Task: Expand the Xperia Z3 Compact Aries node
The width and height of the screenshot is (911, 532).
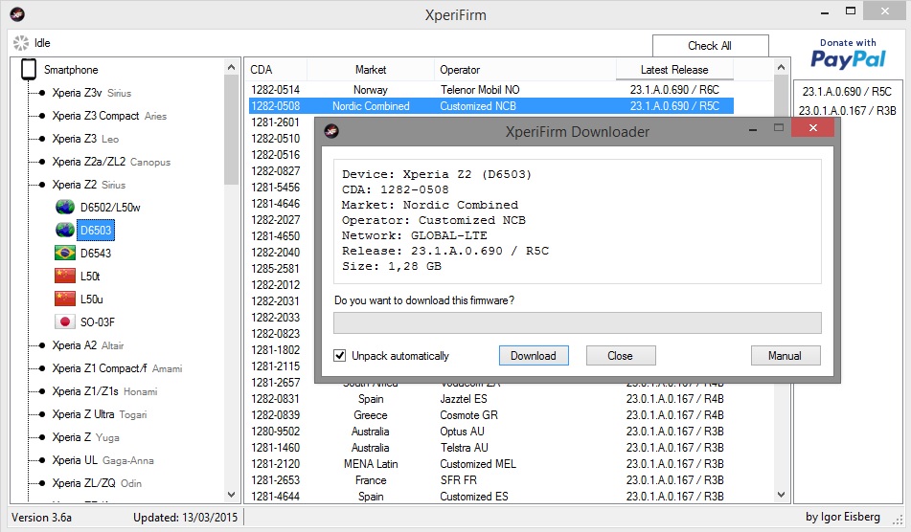Action: click(41, 116)
